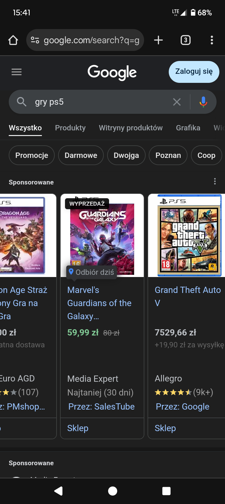Select the Promocje filter chip
The width and height of the screenshot is (225, 504).
click(x=32, y=155)
